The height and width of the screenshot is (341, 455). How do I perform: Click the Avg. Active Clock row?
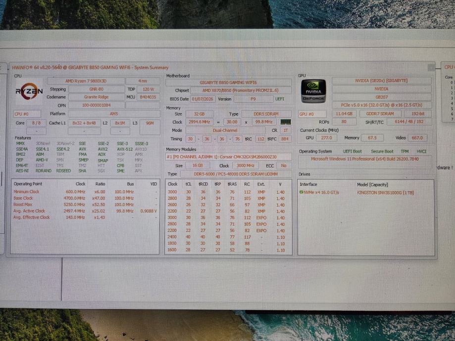85,211
